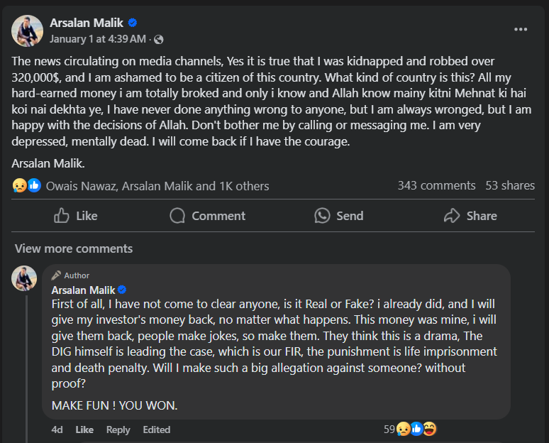The width and height of the screenshot is (549, 443).
Task: Show the 53 shares list
Action: click(510, 185)
